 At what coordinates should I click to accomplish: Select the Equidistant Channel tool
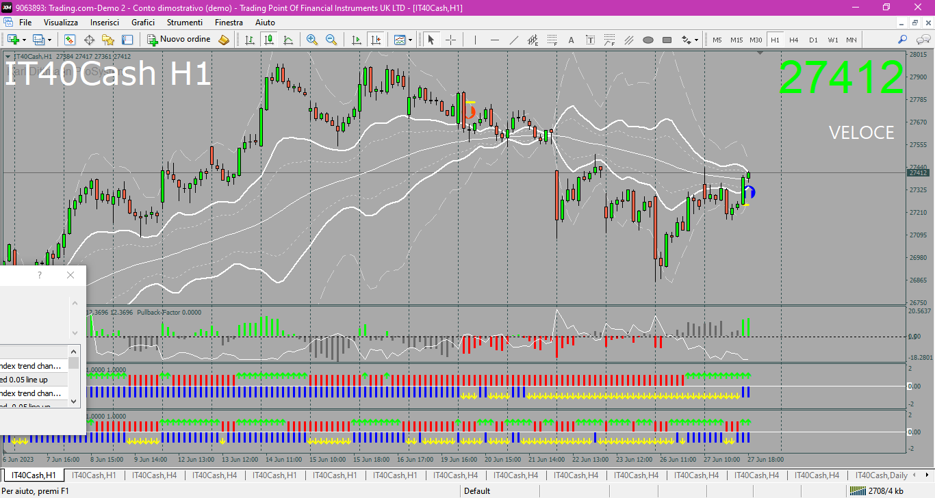(533, 40)
